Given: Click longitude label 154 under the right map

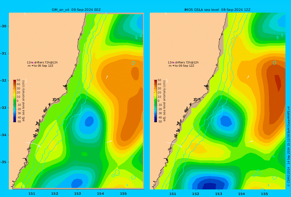Looking at the screenshot, I should tap(241, 194).
